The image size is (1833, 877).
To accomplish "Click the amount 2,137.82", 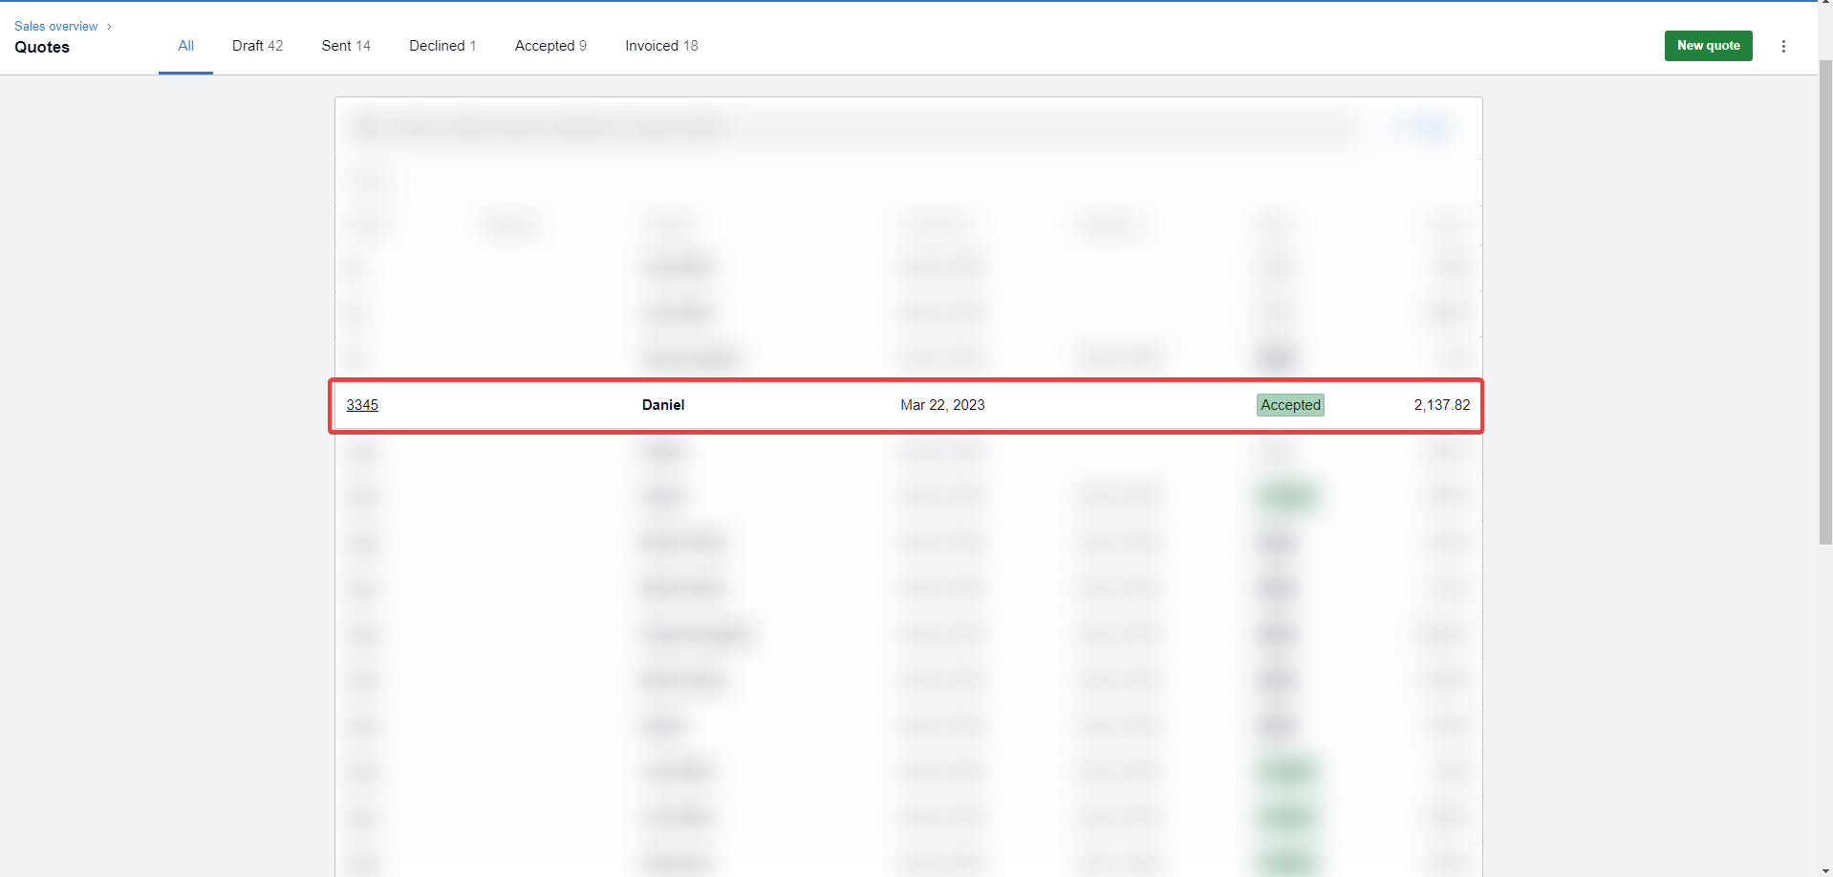I will tap(1442, 405).
